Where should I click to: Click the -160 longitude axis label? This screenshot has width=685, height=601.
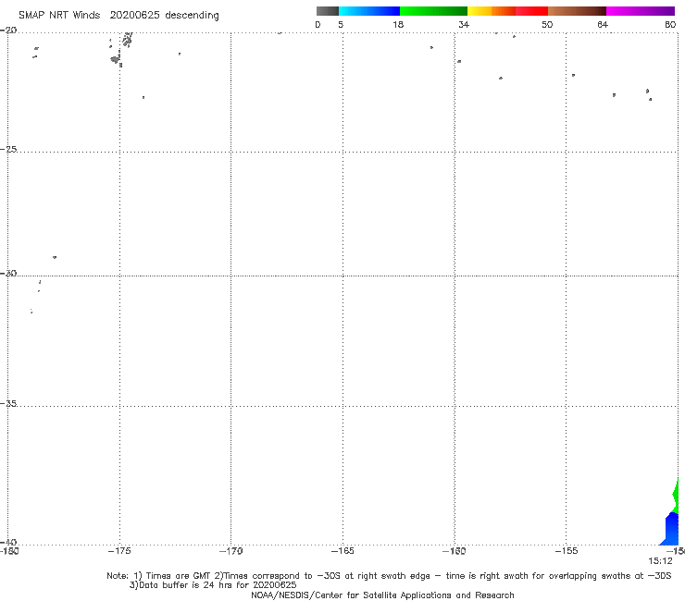[x=455, y=551]
